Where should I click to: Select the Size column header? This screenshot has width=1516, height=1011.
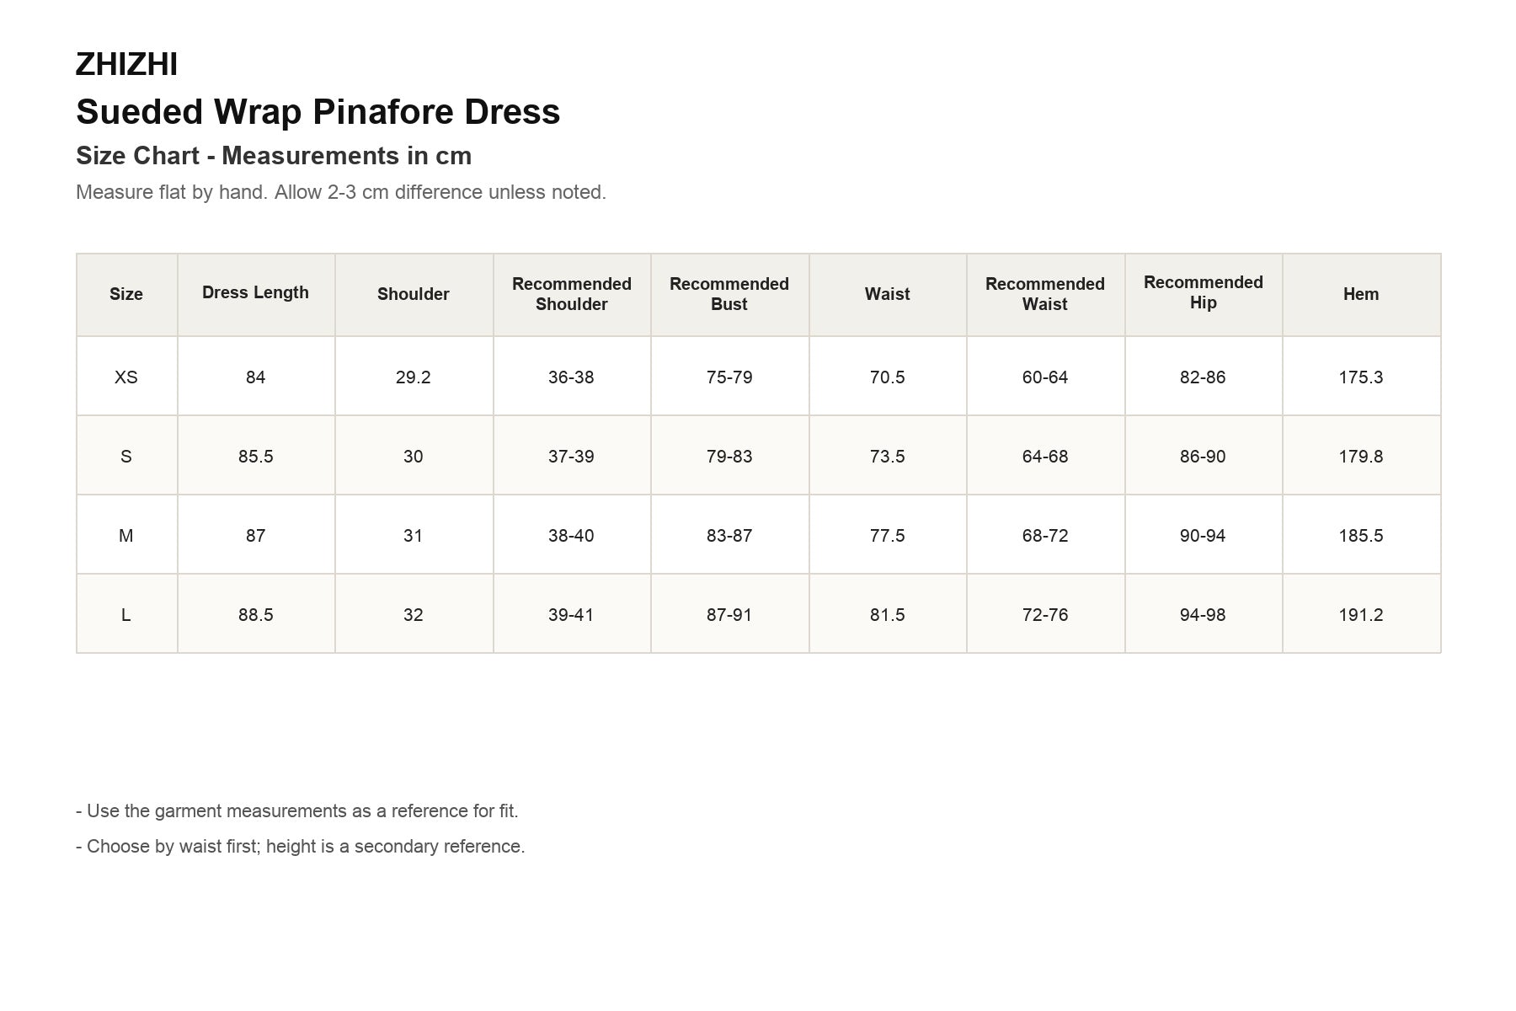126,294
